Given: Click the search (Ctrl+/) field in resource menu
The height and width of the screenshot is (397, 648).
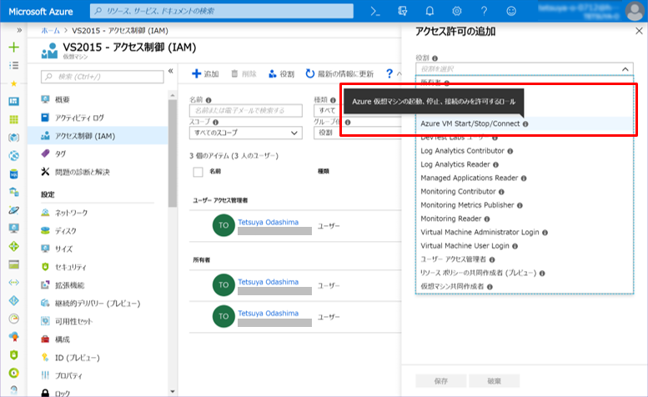Looking at the screenshot, I should 102,77.
